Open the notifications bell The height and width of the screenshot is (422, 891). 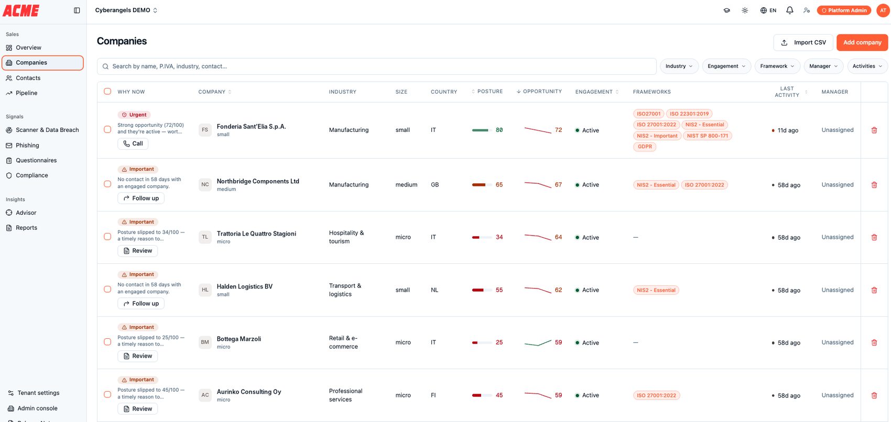(790, 10)
